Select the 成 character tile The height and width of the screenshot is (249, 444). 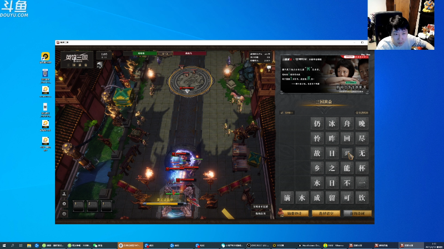317,198
